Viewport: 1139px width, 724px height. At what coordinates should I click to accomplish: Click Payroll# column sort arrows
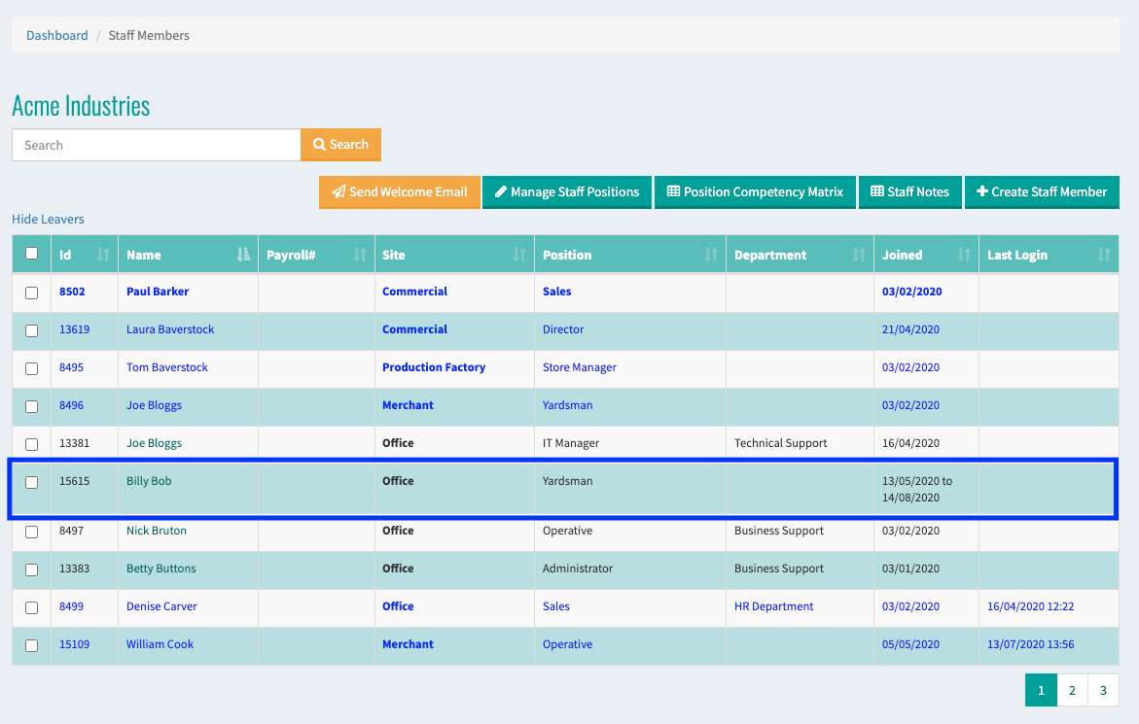pyautogui.click(x=360, y=255)
